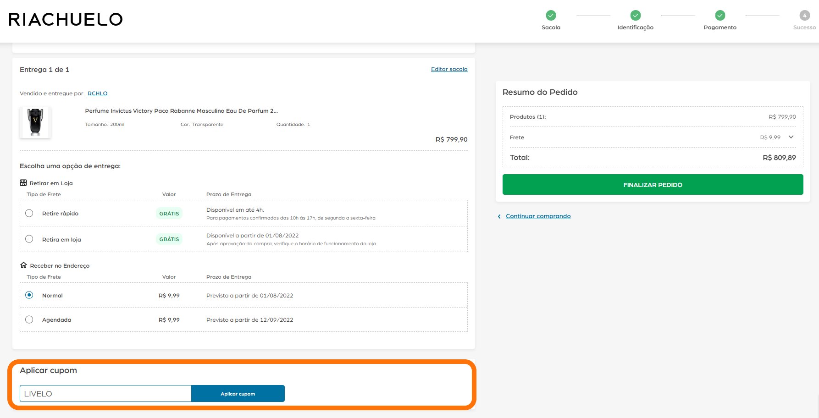819x418 pixels.
Task: Click the perfume product thumbnail
Action: click(35, 122)
